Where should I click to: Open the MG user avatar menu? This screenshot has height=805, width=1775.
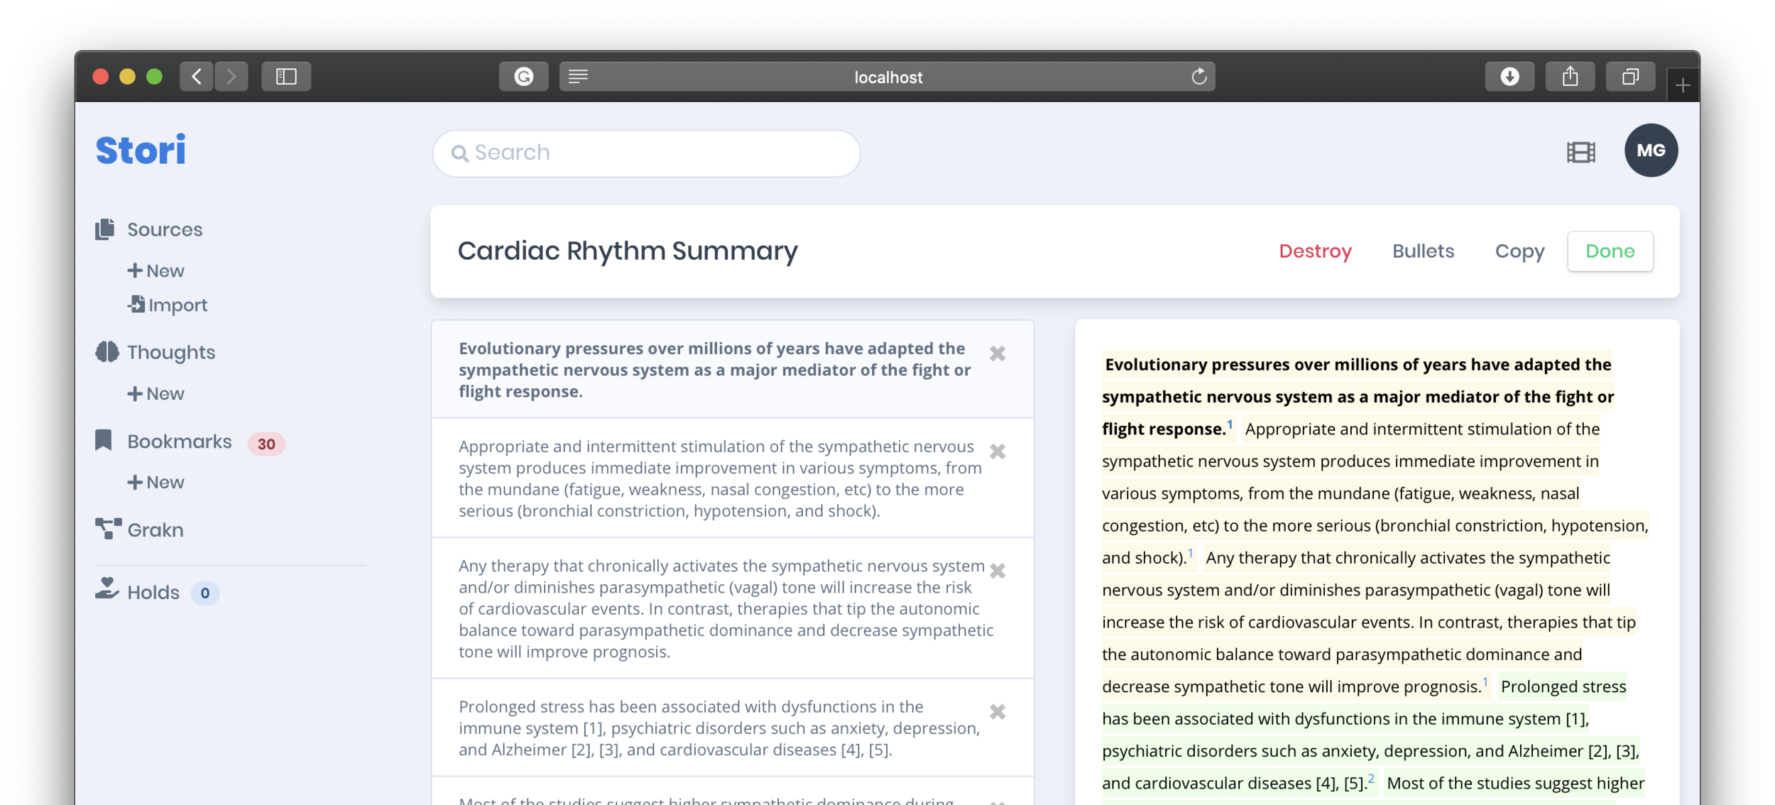point(1651,150)
